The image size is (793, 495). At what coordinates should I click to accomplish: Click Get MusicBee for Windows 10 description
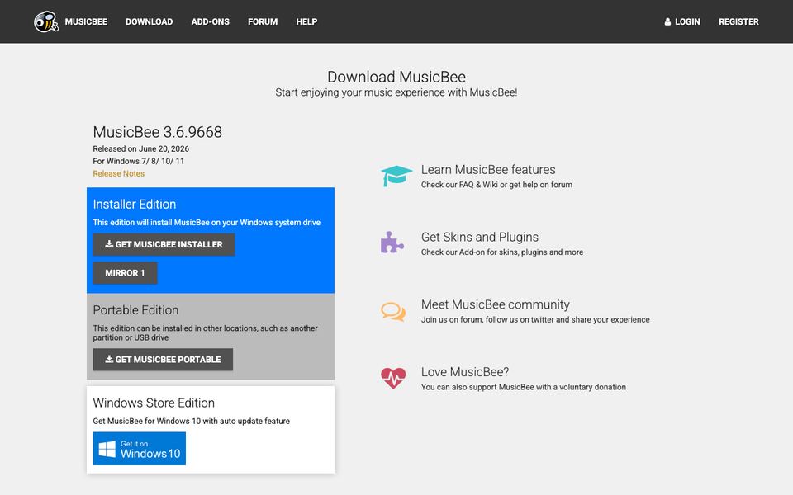pyautogui.click(x=191, y=422)
